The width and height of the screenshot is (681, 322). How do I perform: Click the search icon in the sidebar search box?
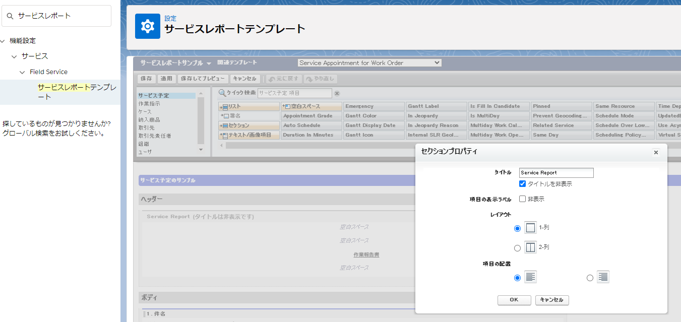10,16
